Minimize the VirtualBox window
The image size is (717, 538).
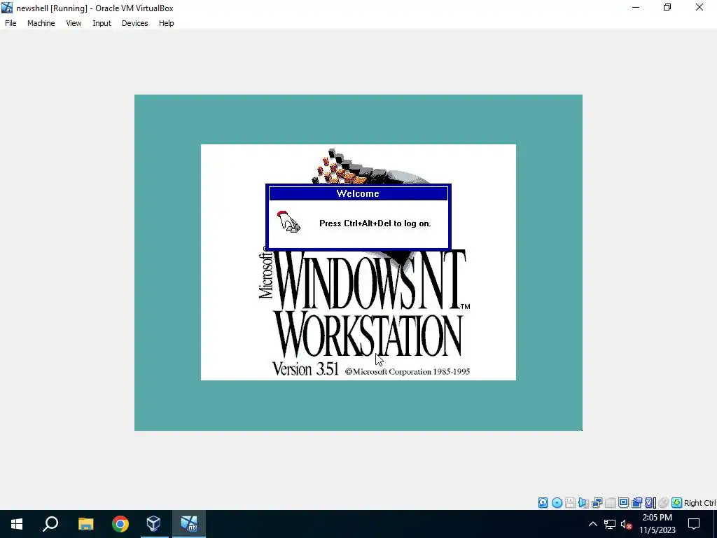(636, 7)
